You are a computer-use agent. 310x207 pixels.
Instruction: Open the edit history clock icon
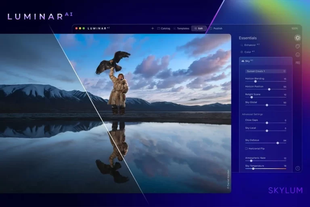(x=298, y=168)
